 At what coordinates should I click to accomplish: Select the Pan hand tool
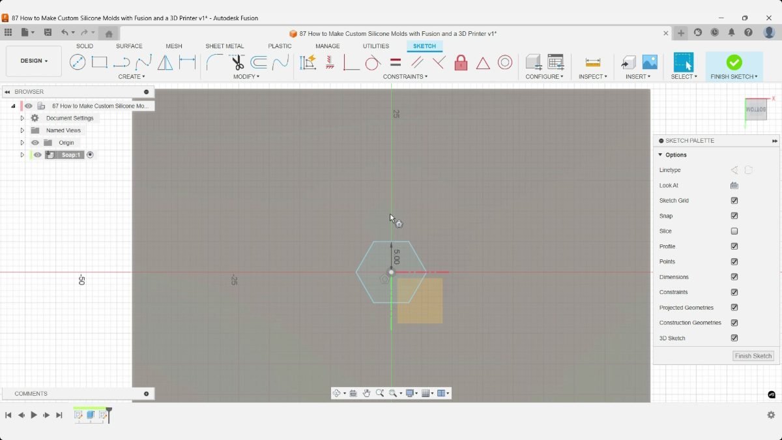pyautogui.click(x=366, y=393)
